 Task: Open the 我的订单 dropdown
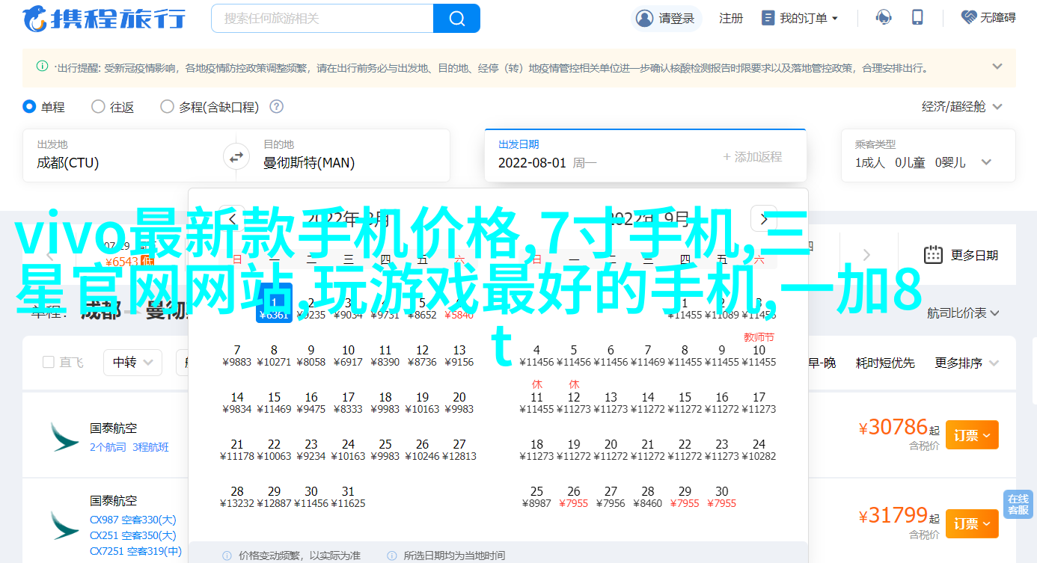(x=800, y=18)
